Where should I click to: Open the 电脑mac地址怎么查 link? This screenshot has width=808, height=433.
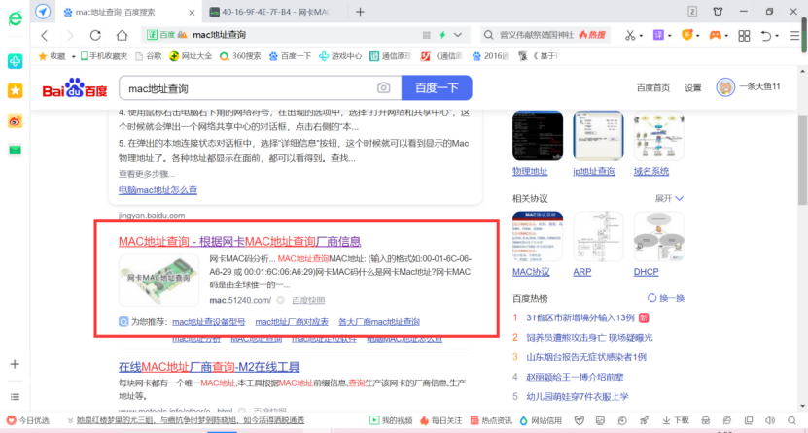[x=158, y=189]
